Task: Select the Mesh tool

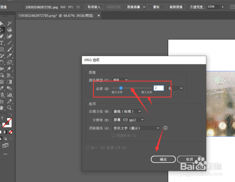Action: coord(2,82)
